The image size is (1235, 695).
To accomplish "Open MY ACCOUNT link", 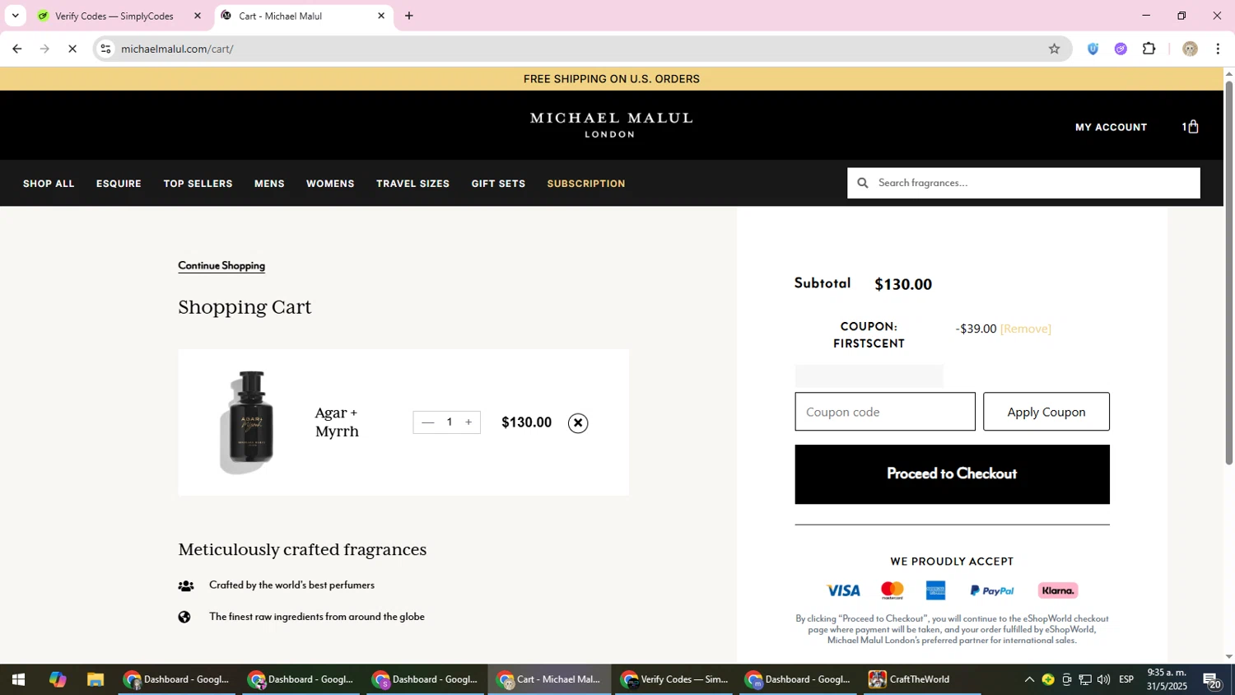I will click(1111, 127).
